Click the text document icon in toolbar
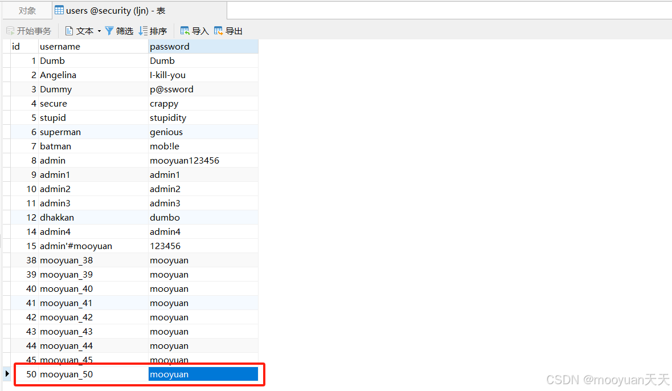Screen dimensions: 672x391 tap(69, 31)
